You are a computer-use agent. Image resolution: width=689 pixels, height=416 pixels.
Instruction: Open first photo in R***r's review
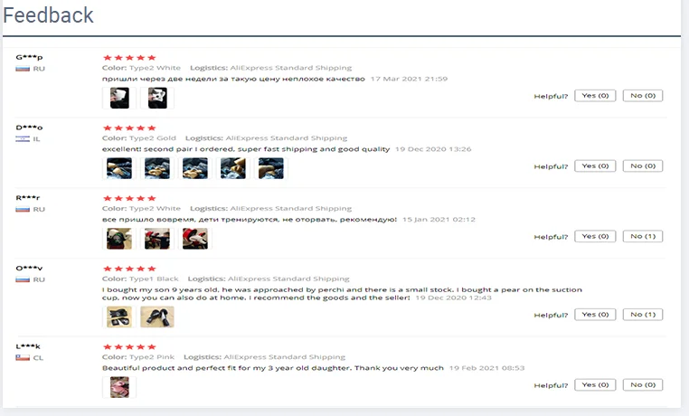[119, 239]
